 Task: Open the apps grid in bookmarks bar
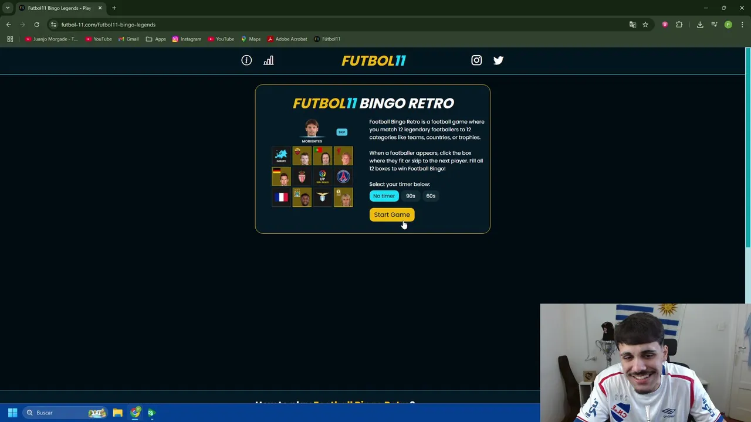pyautogui.click(x=10, y=39)
